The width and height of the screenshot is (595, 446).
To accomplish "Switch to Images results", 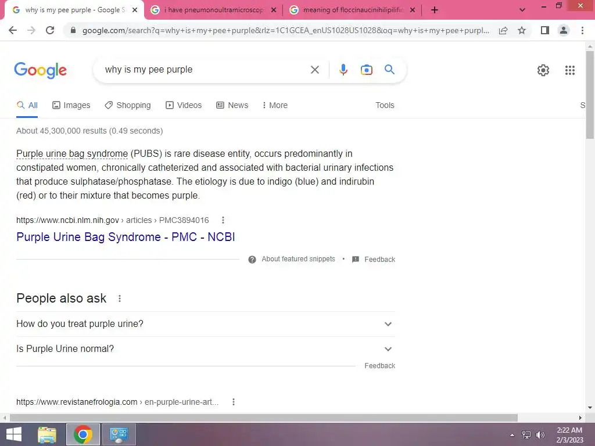I will (71, 105).
